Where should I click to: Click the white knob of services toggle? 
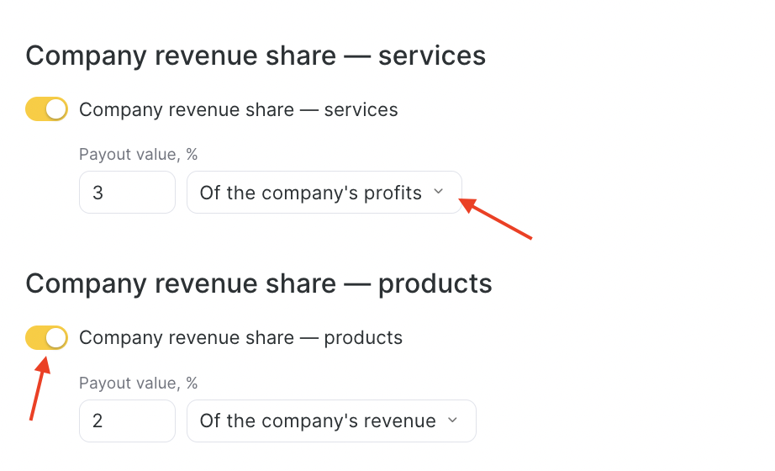(55, 109)
